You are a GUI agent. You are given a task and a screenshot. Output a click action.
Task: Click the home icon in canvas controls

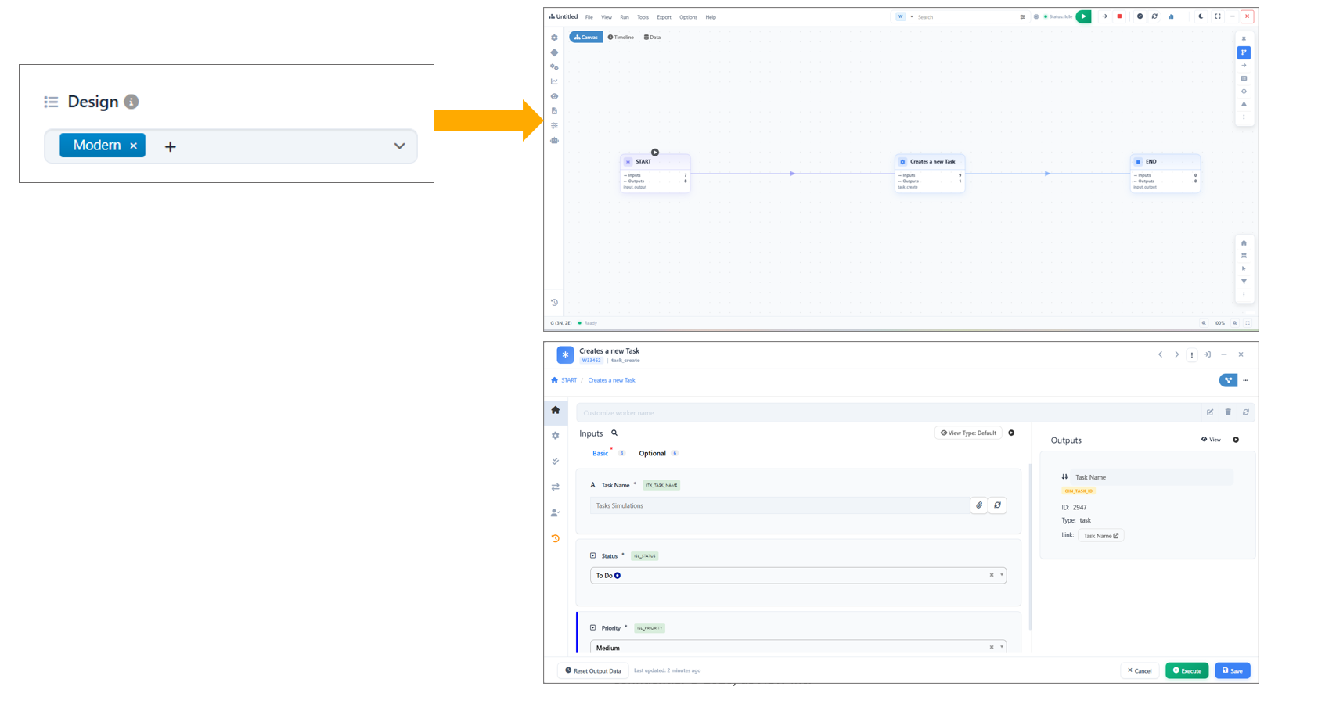[1244, 243]
